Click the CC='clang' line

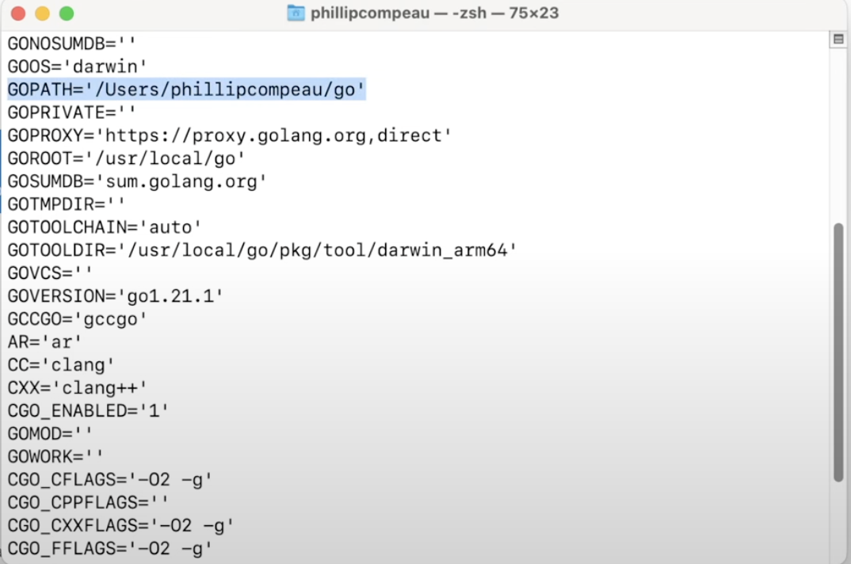click(61, 365)
